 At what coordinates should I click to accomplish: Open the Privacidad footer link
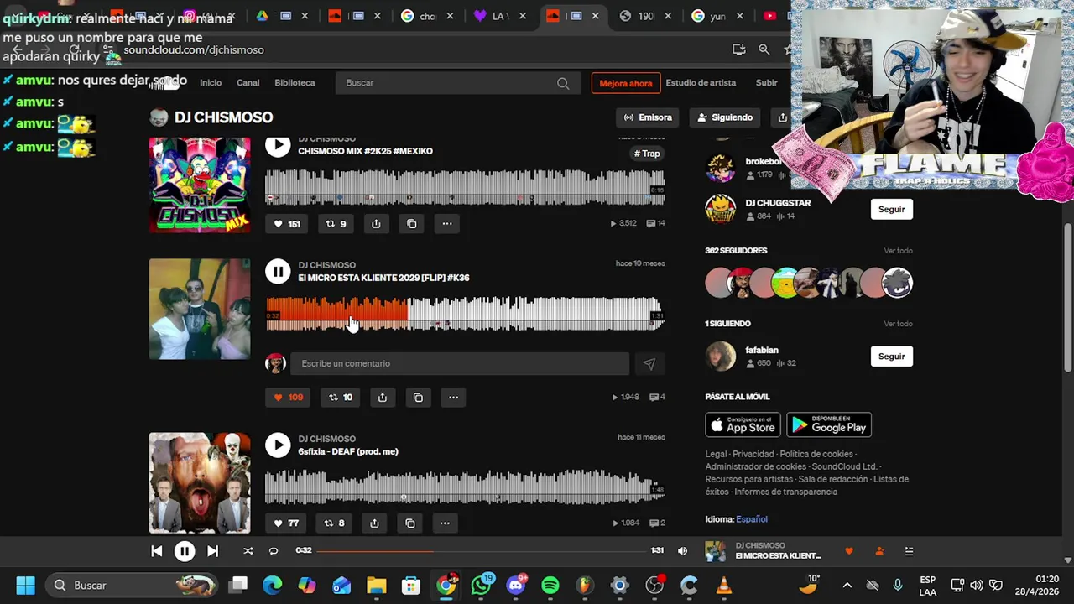[753, 454]
